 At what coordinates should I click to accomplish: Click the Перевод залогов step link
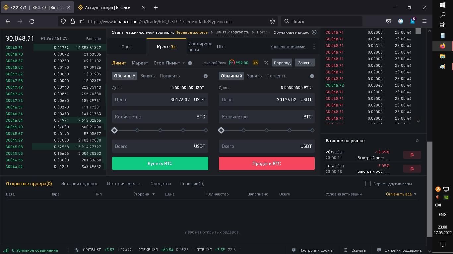(192, 32)
